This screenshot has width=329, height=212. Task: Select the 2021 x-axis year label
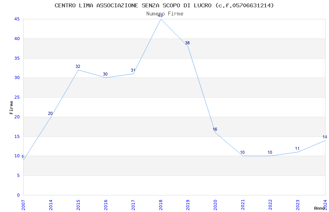pyautogui.click(x=243, y=205)
